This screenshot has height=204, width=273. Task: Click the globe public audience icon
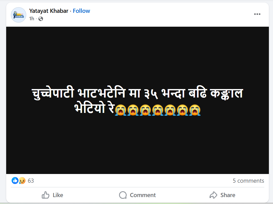click(41, 19)
